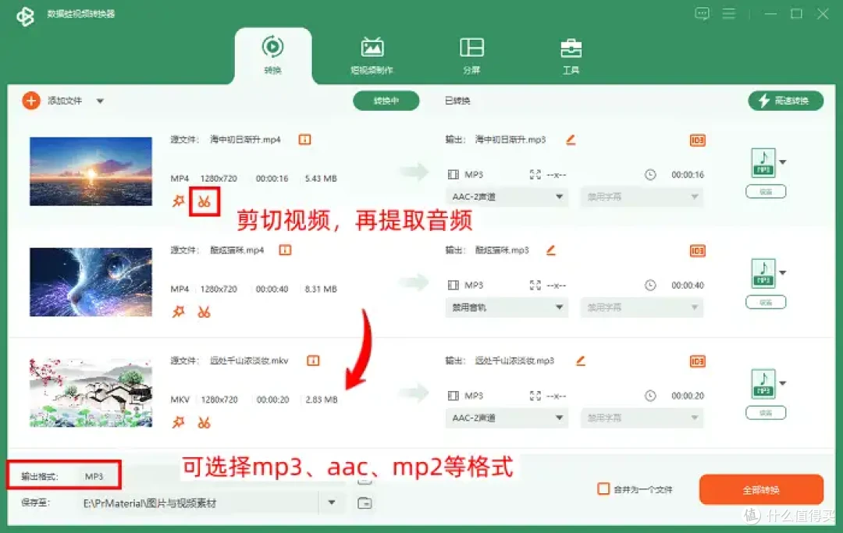Select the galaxy cat thumbnail
The height and width of the screenshot is (533, 843).
click(91, 282)
